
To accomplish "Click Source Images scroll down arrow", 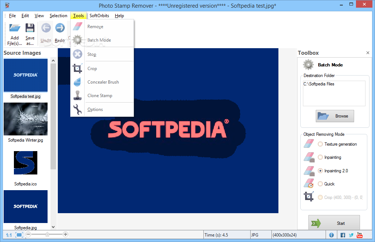I will pyautogui.click(x=53, y=227).
